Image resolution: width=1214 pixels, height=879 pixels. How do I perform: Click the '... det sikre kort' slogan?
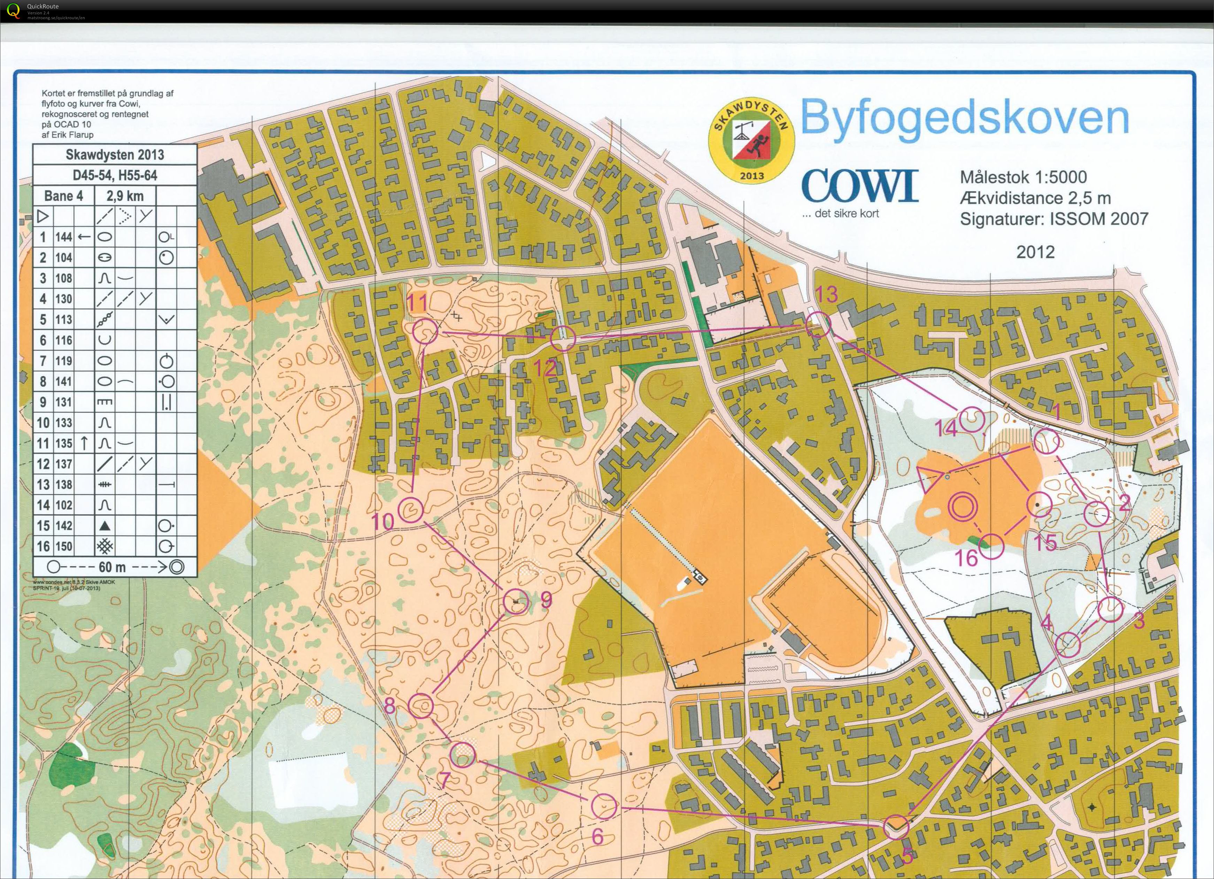pyautogui.click(x=840, y=214)
